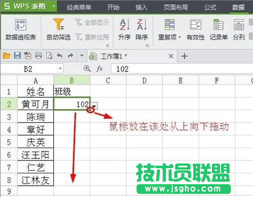
Task: Sort ascending with 升序 button
Action: point(124,29)
